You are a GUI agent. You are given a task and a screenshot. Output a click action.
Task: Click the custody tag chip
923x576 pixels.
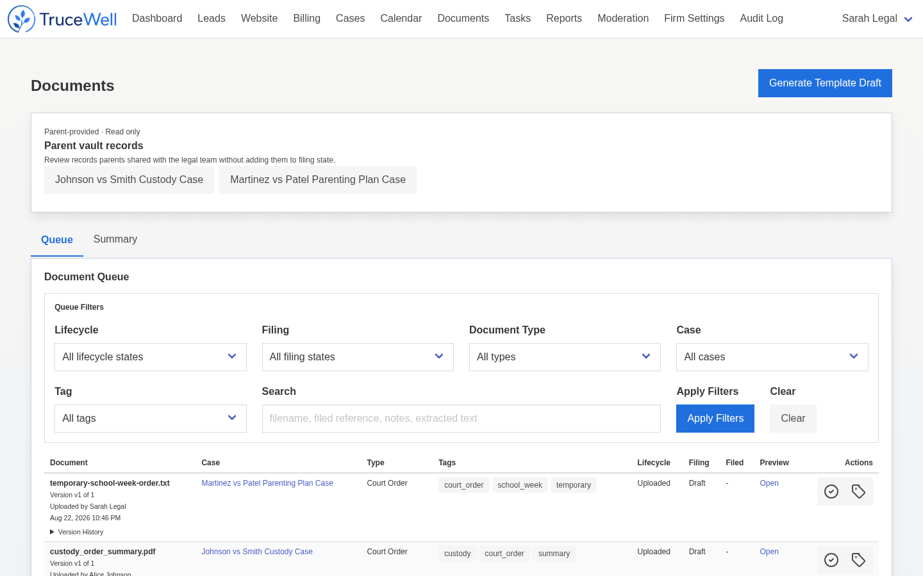(458, 554)
